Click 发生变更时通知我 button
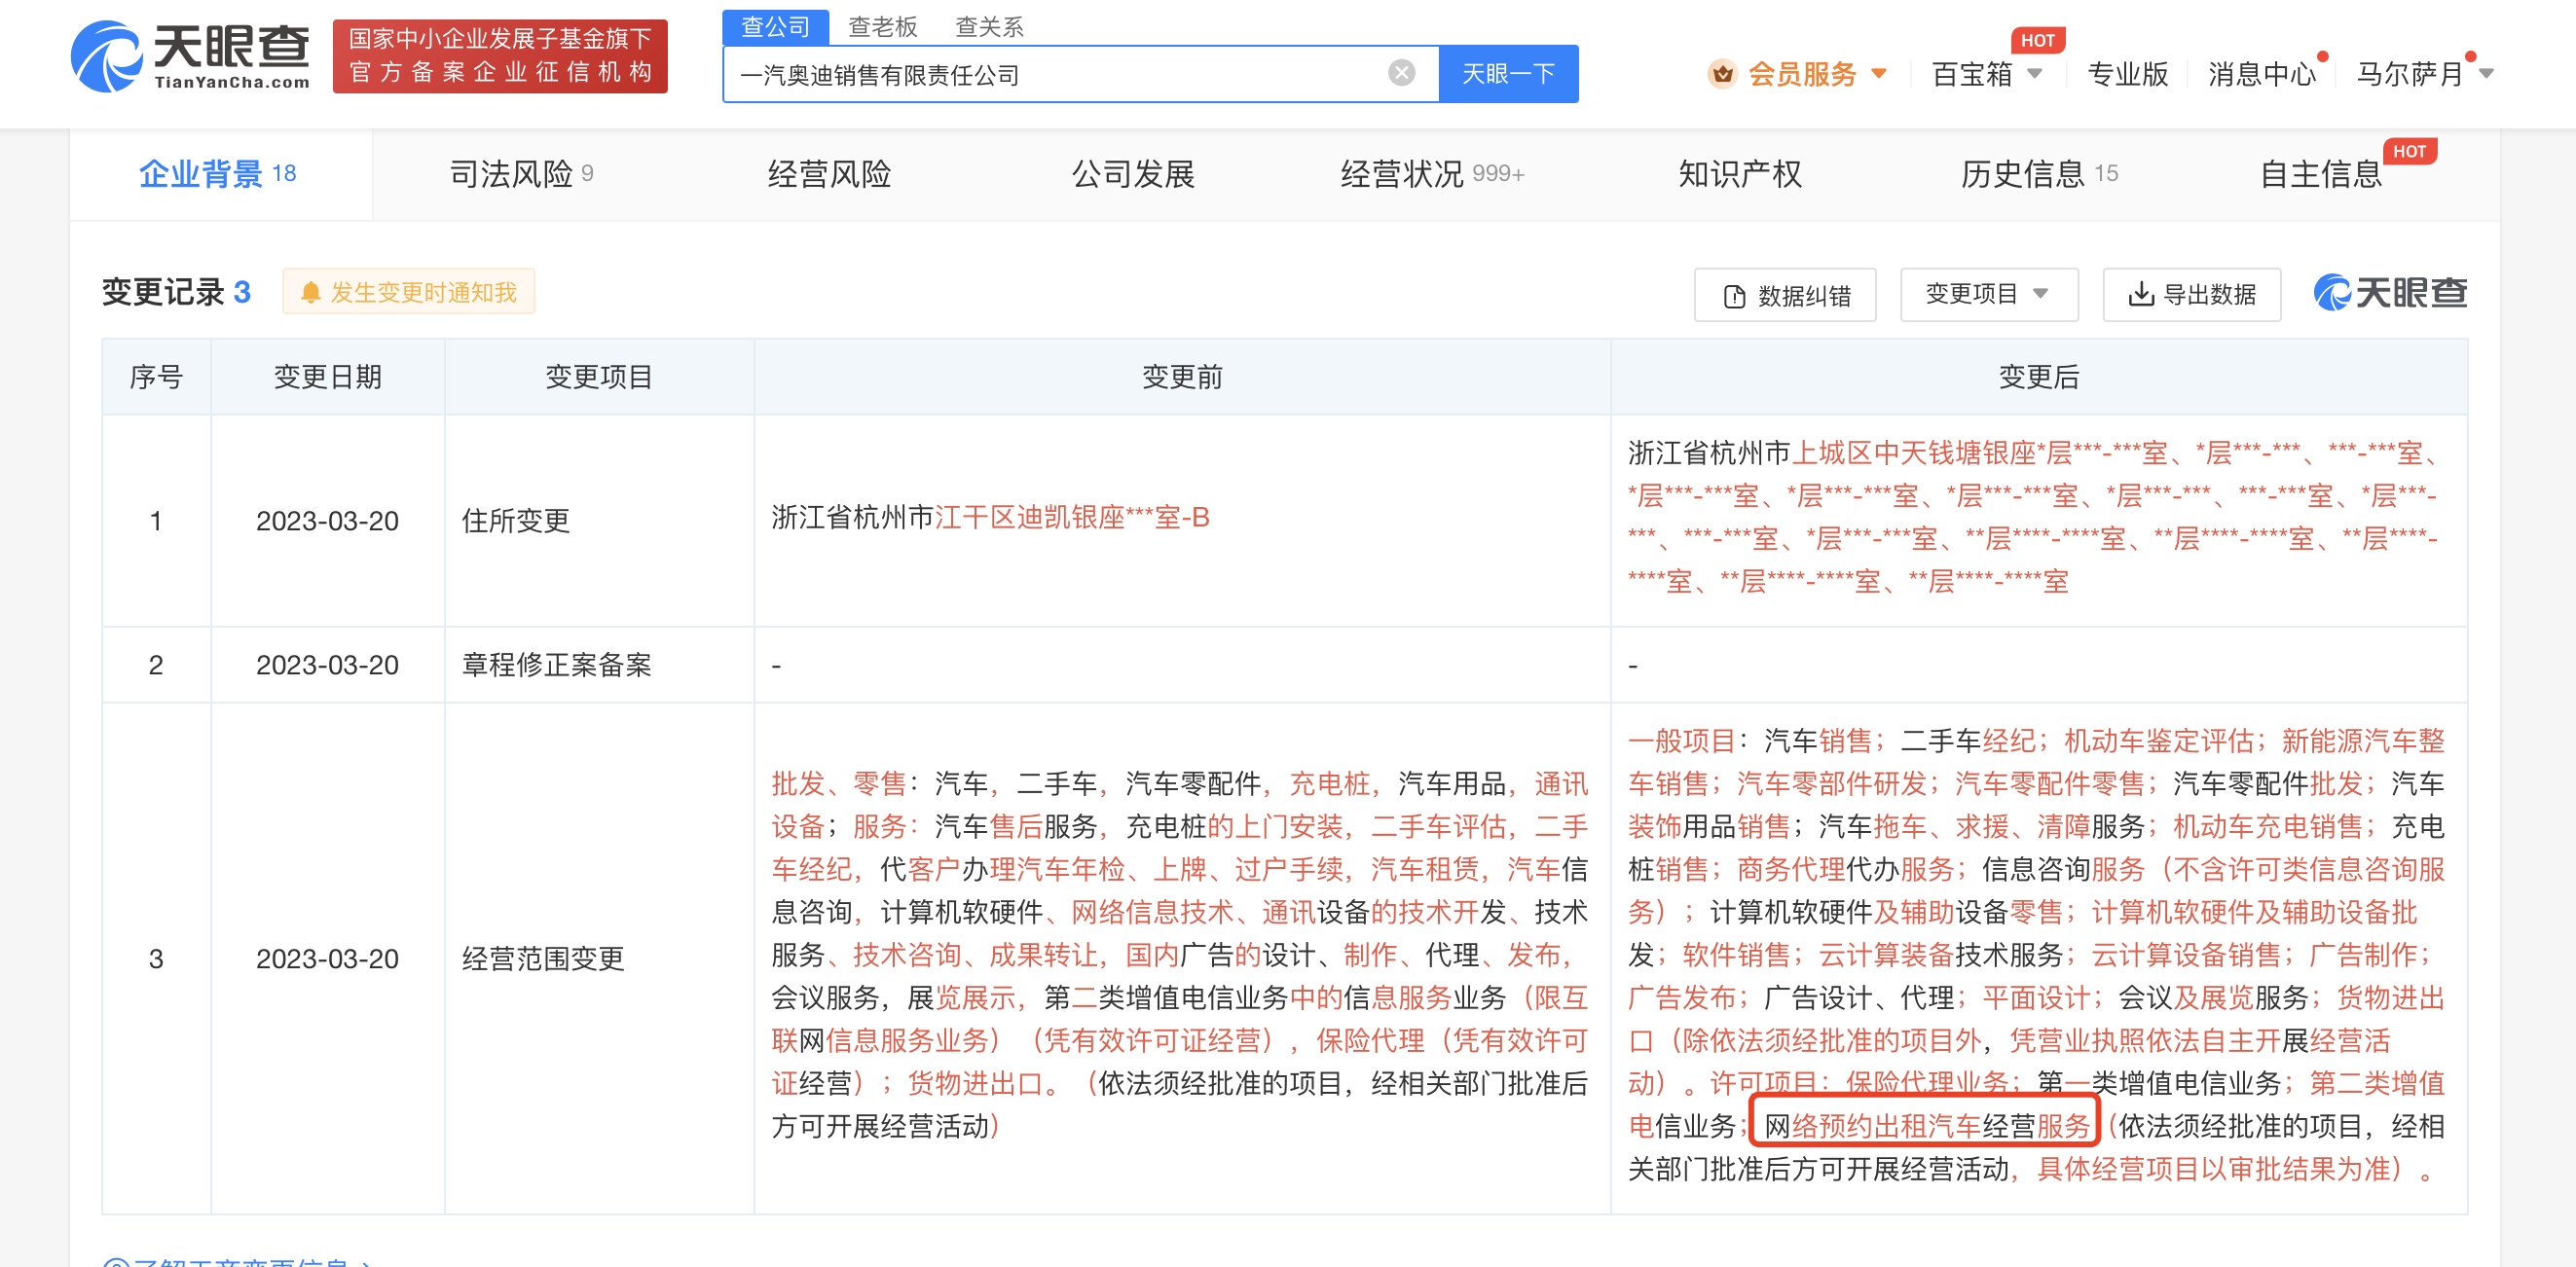Screen dimensions: 2576x1267 (408, 292)
